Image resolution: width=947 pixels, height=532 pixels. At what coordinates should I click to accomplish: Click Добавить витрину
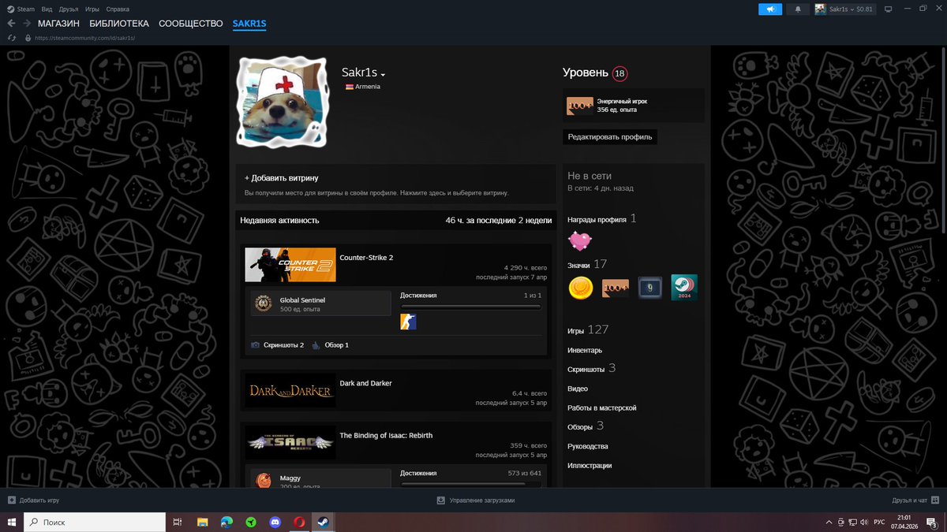click(282, 178)
